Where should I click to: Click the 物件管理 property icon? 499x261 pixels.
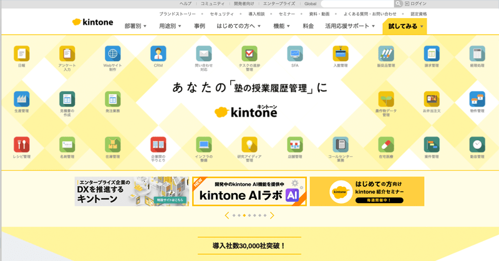coord(477,99)
